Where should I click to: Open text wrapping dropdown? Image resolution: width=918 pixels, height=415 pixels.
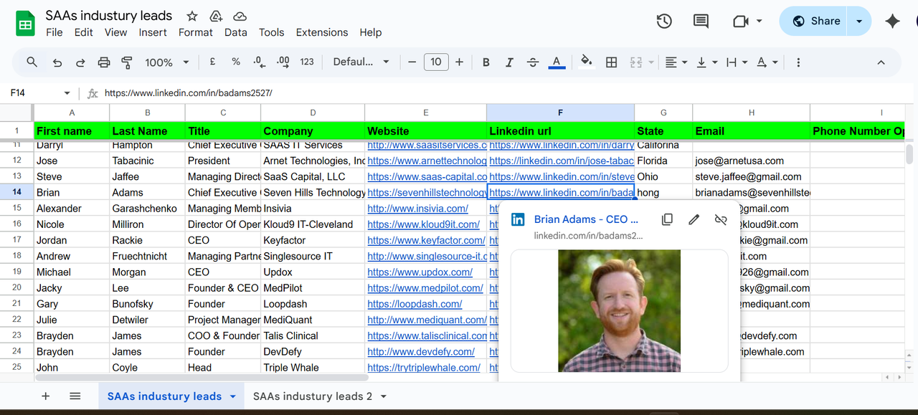click(x=737, y=62)
